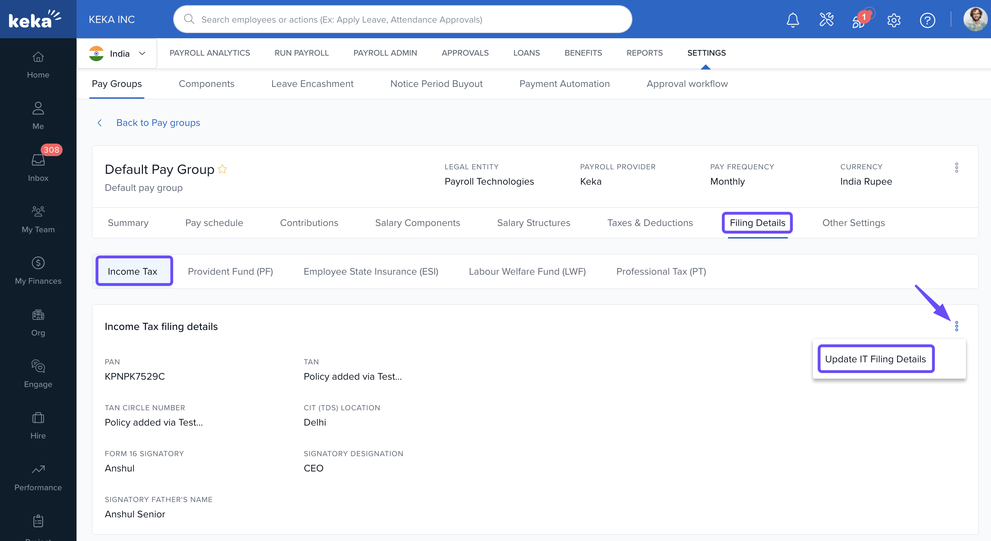The image size is (991, 541).
Task: Open the Default Pay Group kebab menu
Action: pyautogui.click(x=956, y=168)
